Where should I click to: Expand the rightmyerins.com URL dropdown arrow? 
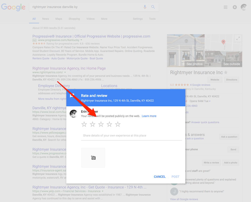click(x=65, y=72)
